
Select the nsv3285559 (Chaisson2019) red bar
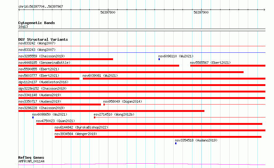66,59
